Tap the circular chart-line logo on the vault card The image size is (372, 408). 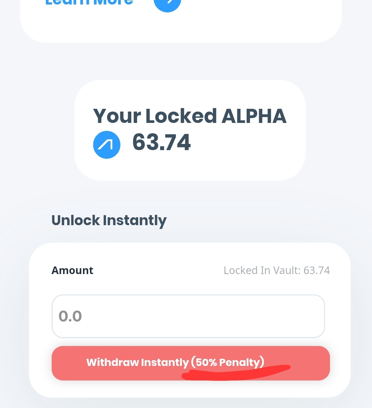point(107,145)
